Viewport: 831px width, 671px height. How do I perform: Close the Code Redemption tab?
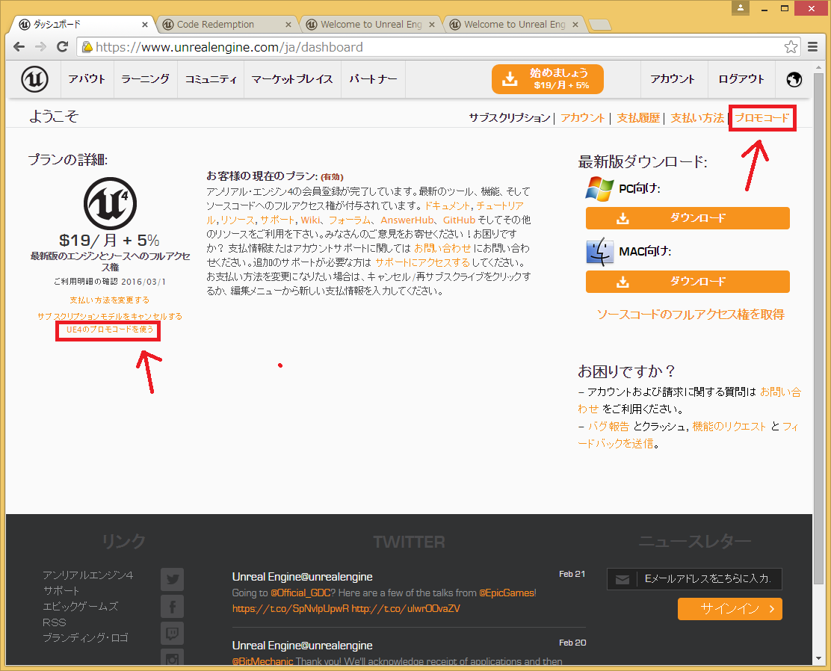[288, 25]
